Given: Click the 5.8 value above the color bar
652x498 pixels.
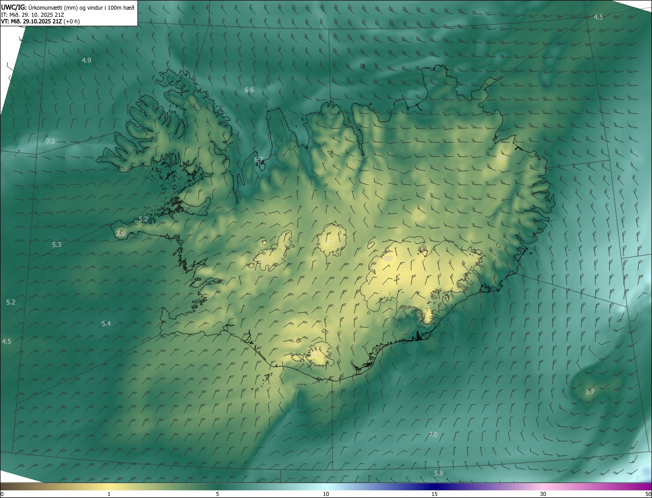Looking at the screenshot, I should 439,474.
